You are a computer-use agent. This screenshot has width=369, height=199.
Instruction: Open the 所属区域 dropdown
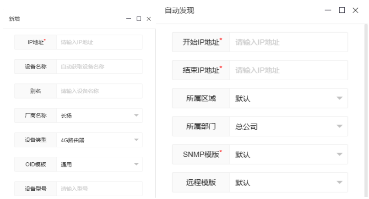click(x=288, y=99)
